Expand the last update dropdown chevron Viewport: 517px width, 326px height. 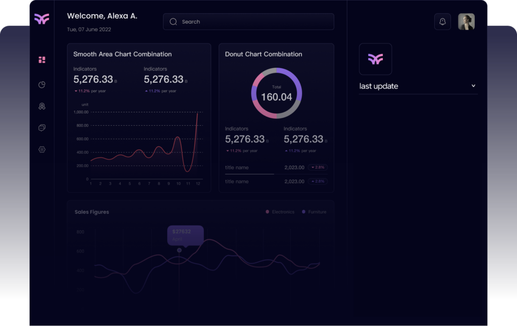[x=473, y=86]
